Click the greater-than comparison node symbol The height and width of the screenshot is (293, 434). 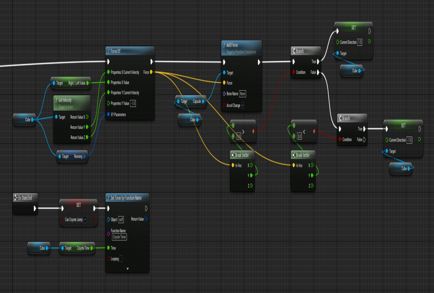pyautogui.click(x=243, y=132)
